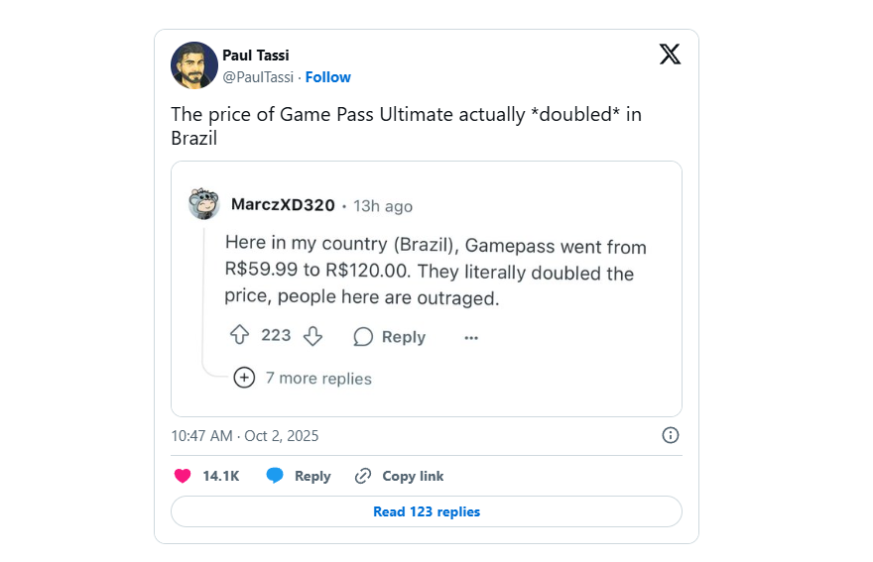Open the @PaulTassi handle link

[x=259, y=77]
